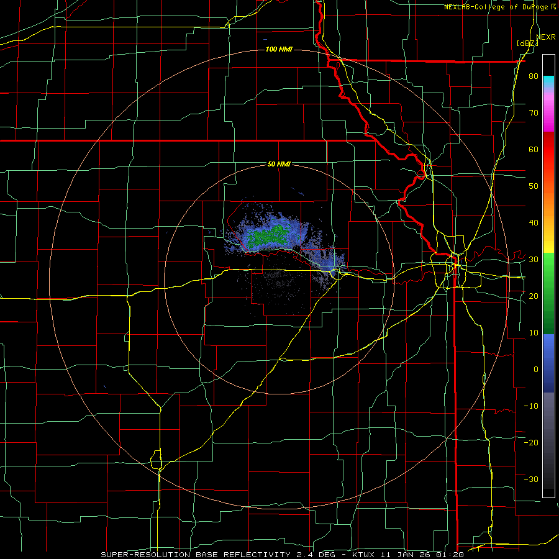Viewport: 559px width, 559px height.
Task: Click the 20 dBZ scale value
Action: pos(534,296)
